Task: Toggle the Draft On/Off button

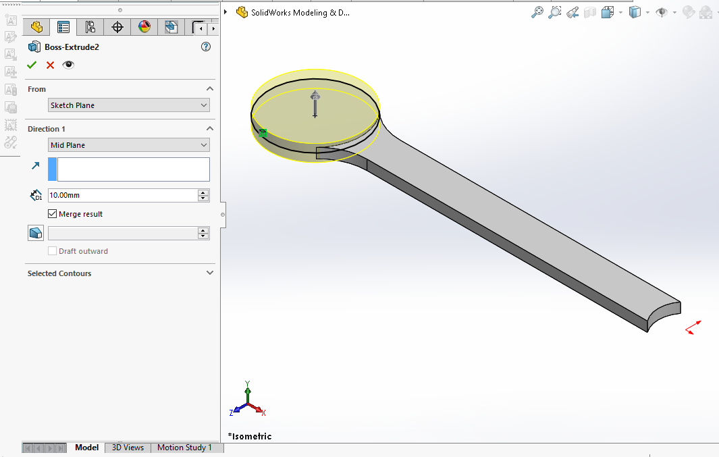Action: point(36,233)
